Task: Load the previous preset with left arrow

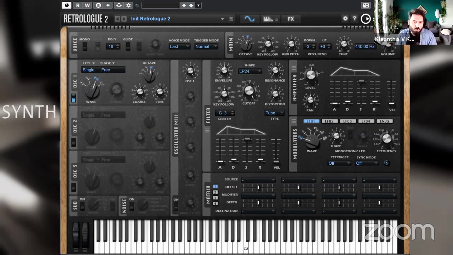Action: 117,19
